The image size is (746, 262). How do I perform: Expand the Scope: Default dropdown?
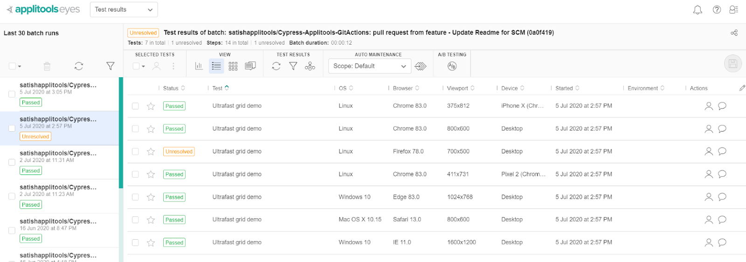(x=369, y=66)
